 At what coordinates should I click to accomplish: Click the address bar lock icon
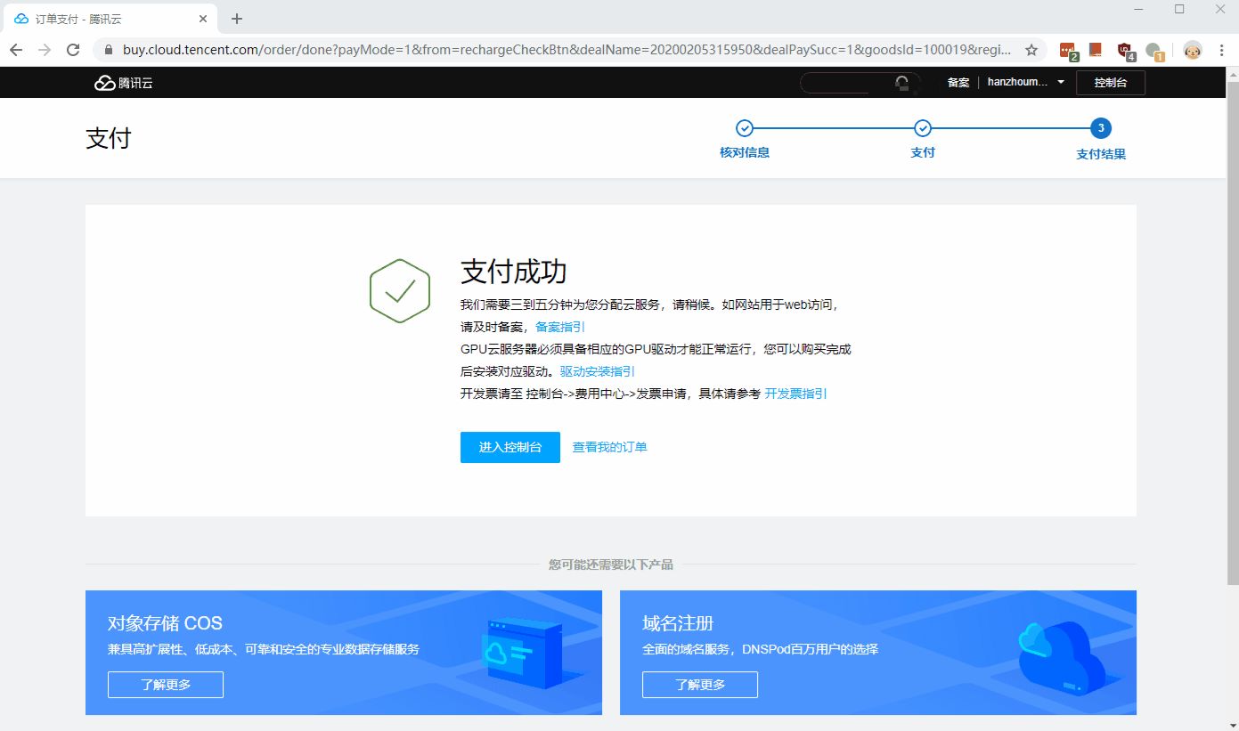pos(107,51)
